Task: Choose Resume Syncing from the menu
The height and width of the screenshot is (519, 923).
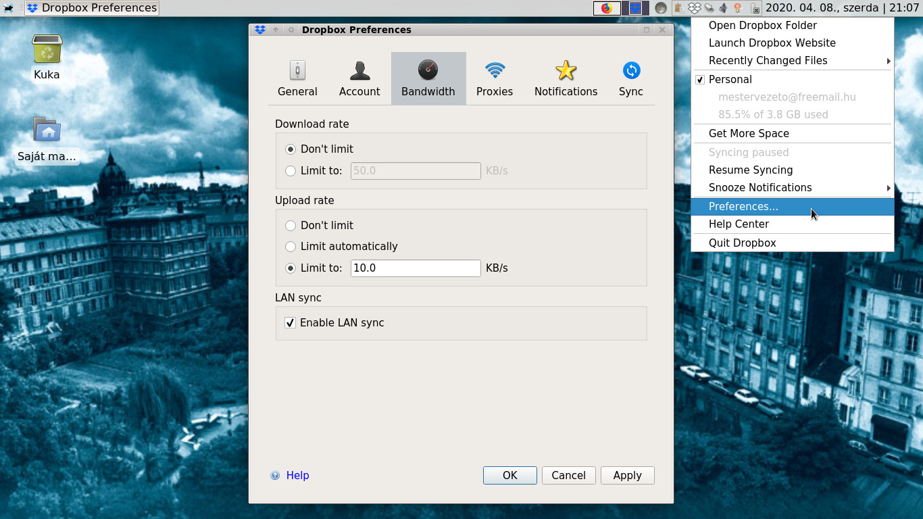Action: [793, 170]
